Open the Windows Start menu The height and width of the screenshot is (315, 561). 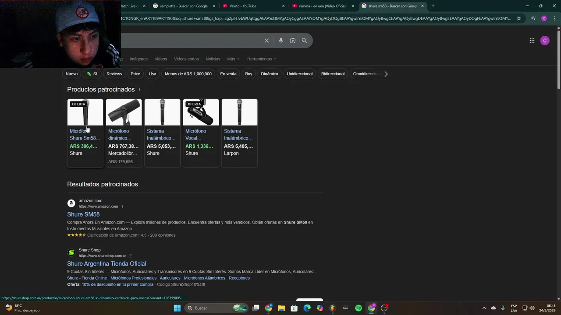click(x=177, y=308)
